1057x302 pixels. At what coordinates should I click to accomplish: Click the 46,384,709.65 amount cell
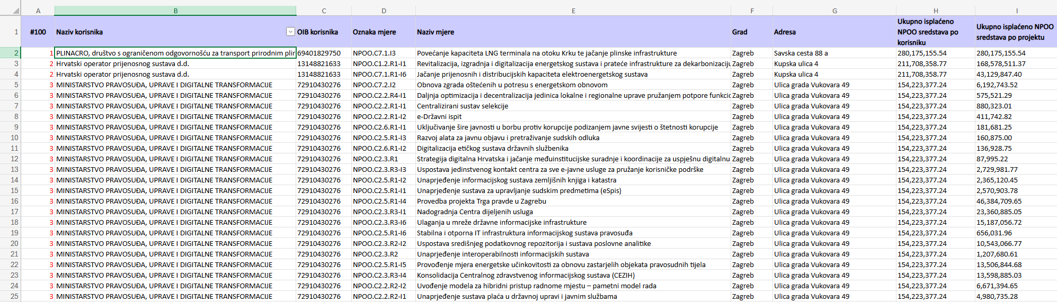[x=1016, y=201]
